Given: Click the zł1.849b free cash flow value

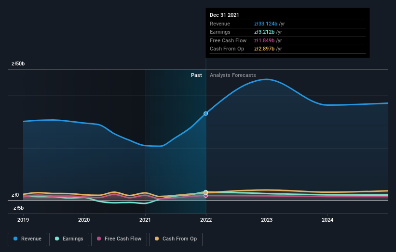Looking at the screenshot, I should [x=264, y=40].
